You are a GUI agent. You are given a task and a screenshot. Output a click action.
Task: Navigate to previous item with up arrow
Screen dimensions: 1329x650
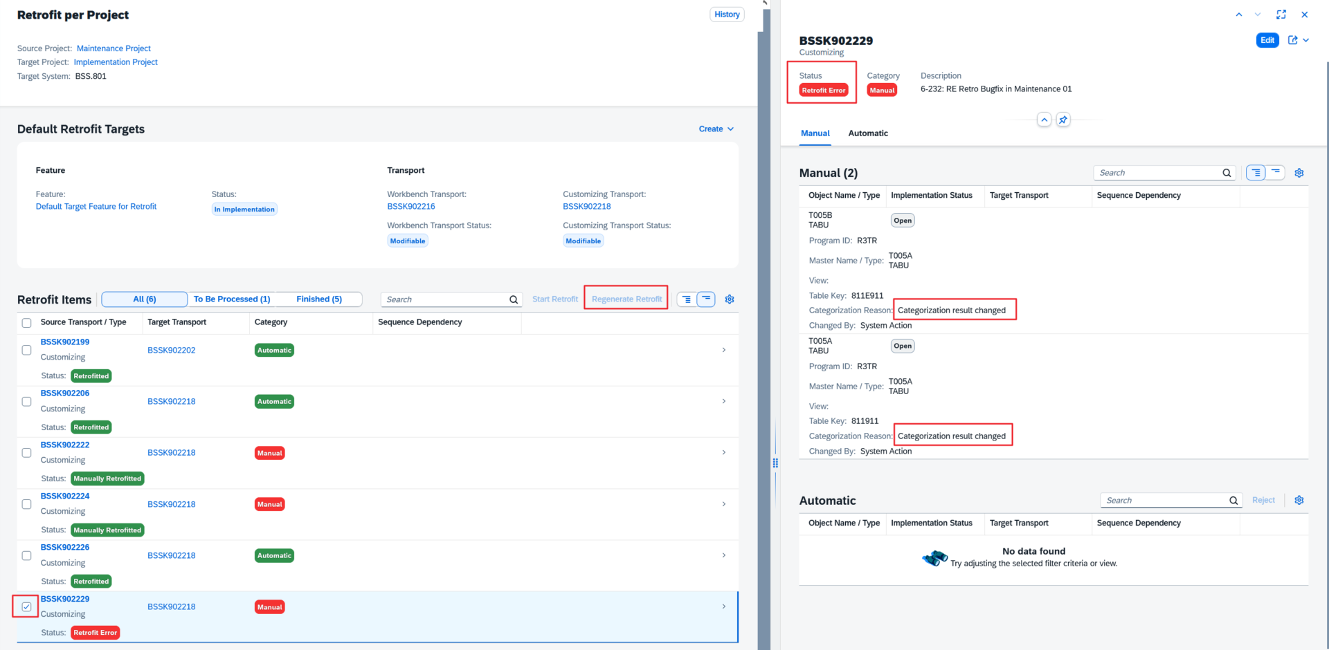coord(1239,15)
